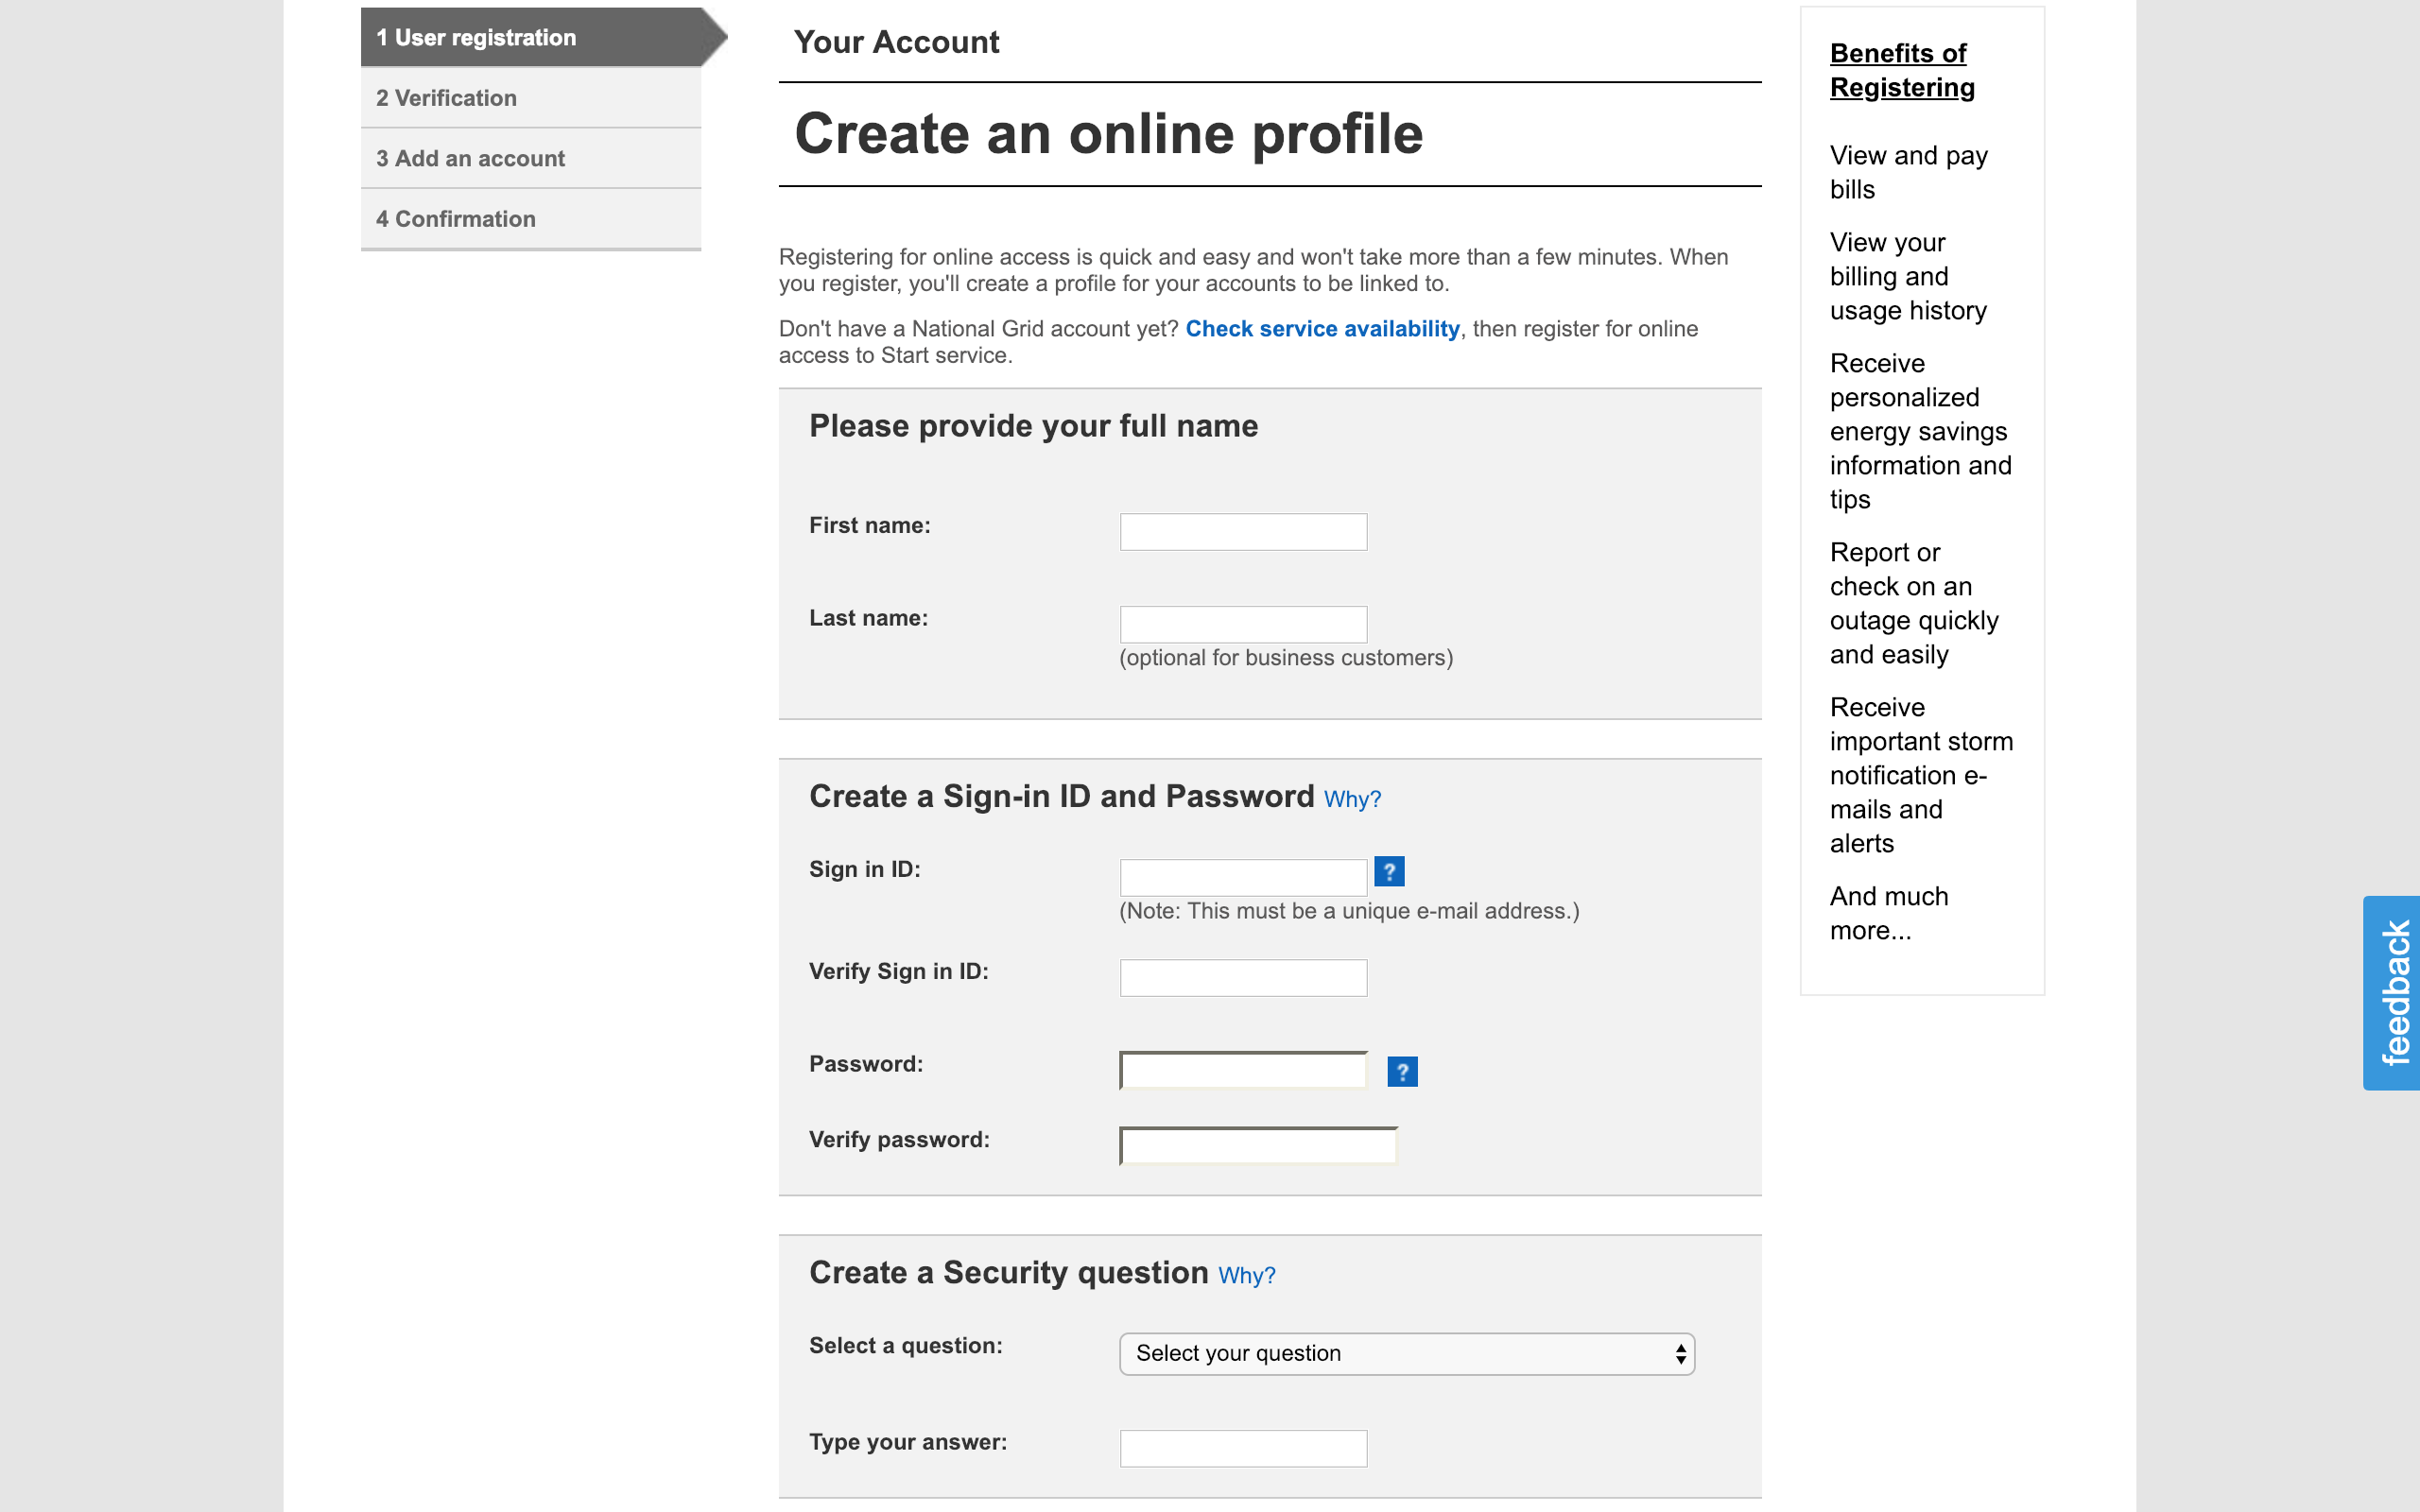This screenshot has width=2420, height=1512.
Task: Open the Check service availability link
Action: click(x=1322, y=329)
